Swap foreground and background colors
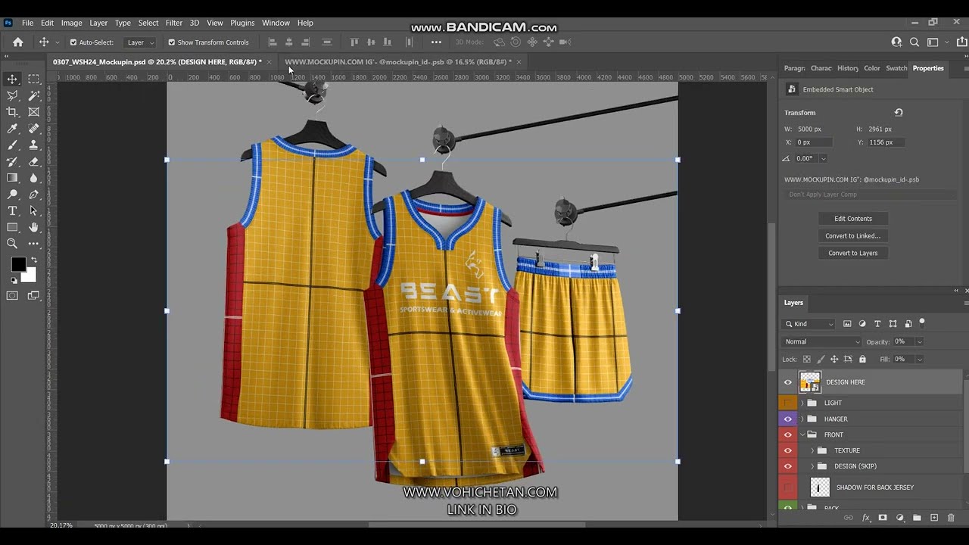969x545 pixels. (33, 260)
